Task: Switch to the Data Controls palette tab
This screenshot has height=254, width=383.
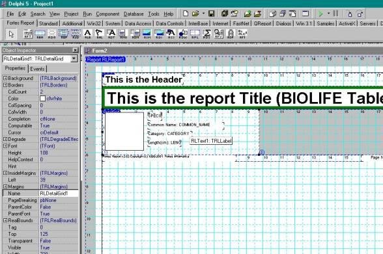Action: 170,23
